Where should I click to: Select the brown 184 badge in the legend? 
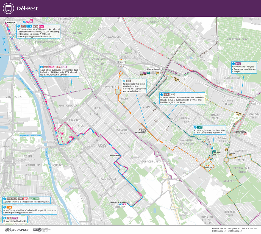(x=20, y=199)
